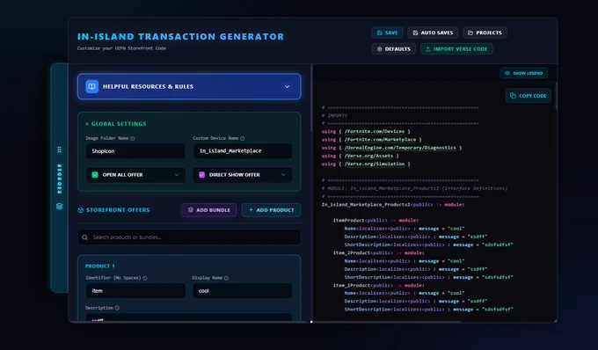Click the Display Name info icon
Screen dimensions: 598x350
(x=226, y=278)
